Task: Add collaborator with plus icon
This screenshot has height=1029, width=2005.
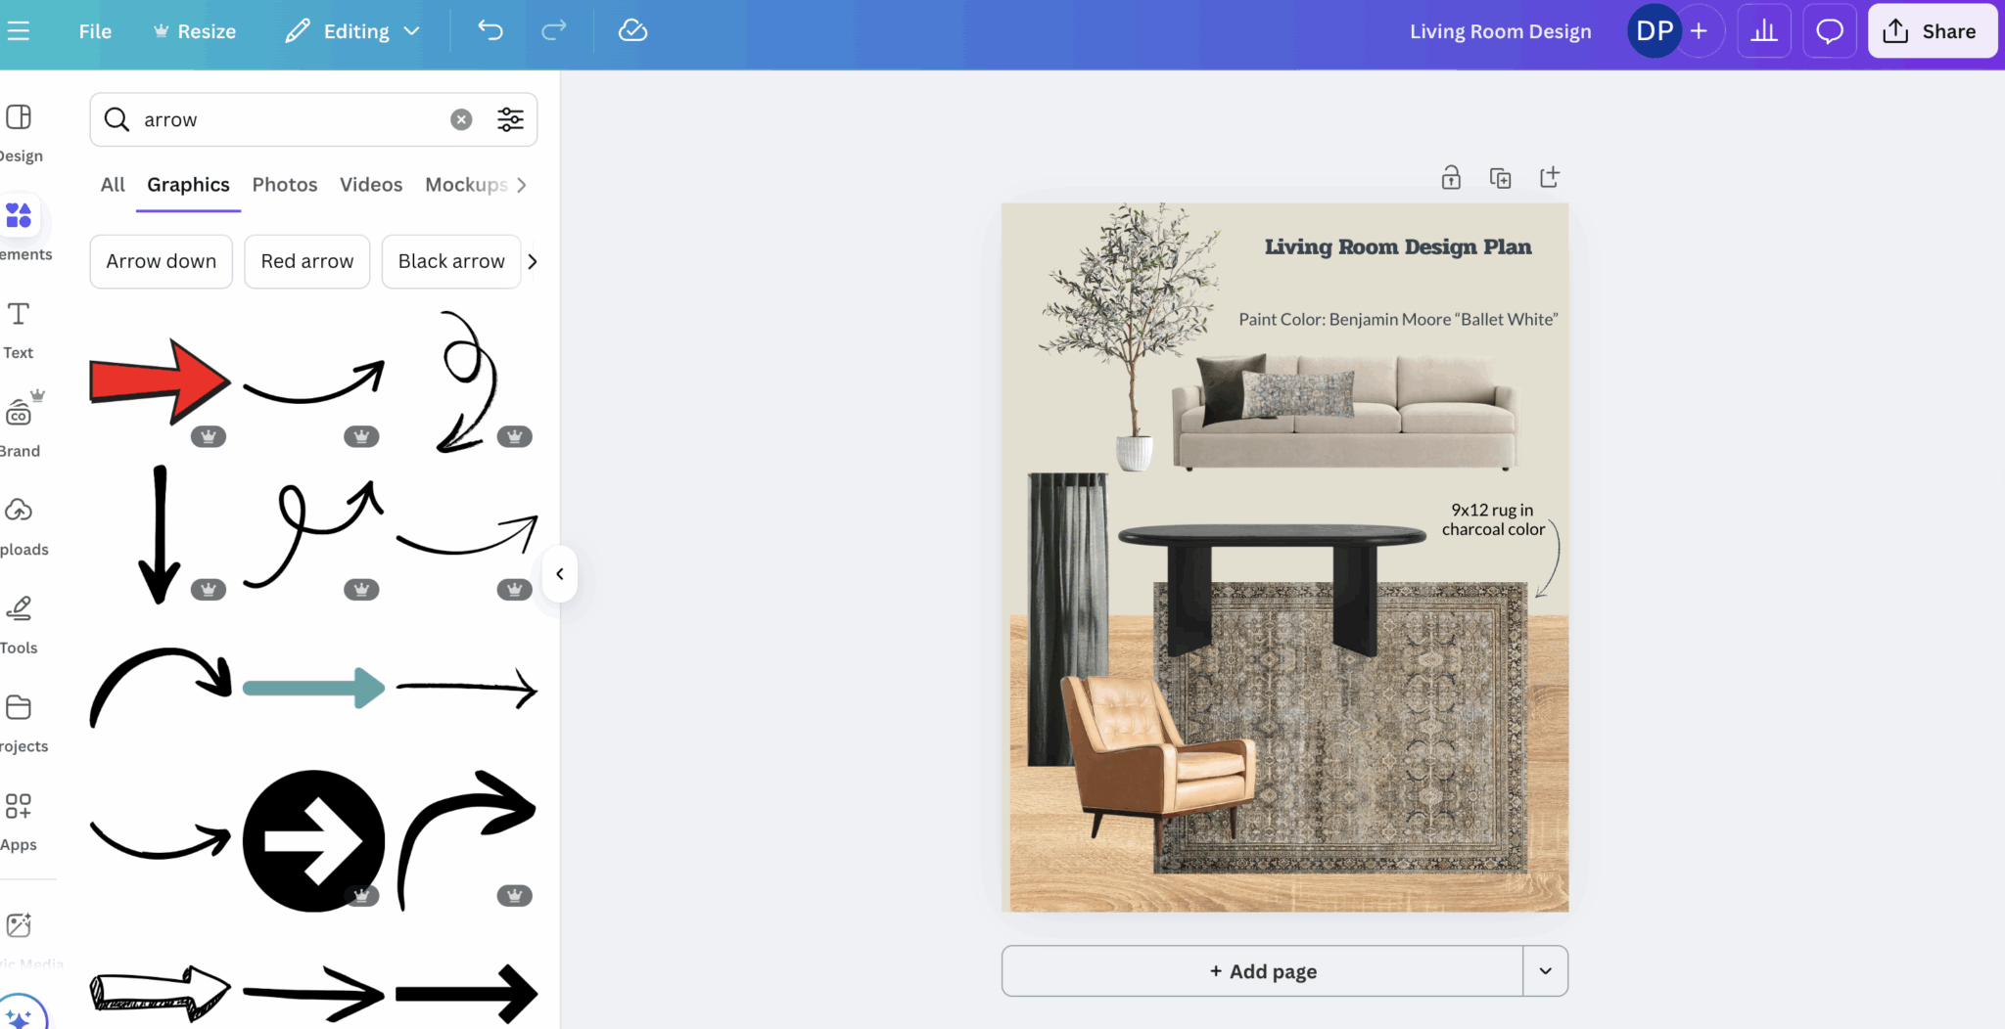Action: pos(1700,31)
